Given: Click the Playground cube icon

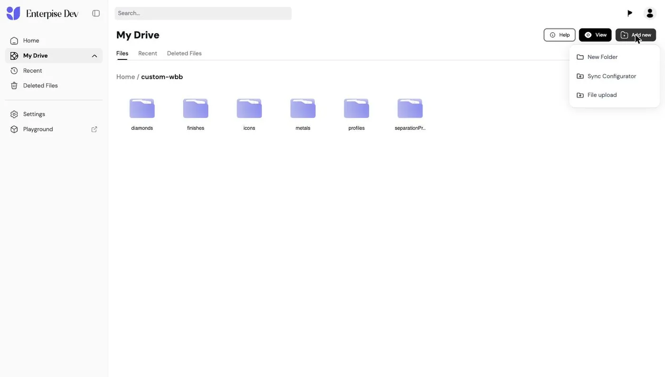Looking at the screenshot, I should 14,129.
